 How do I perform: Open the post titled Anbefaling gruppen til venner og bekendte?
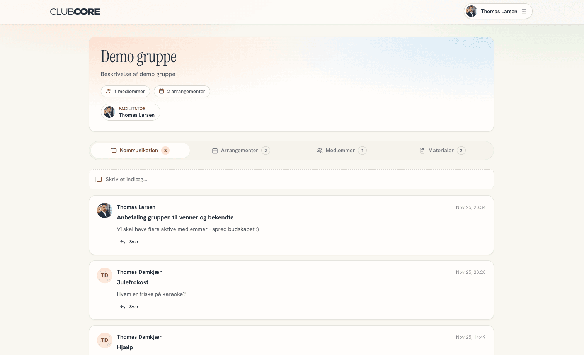coord(175,217)
